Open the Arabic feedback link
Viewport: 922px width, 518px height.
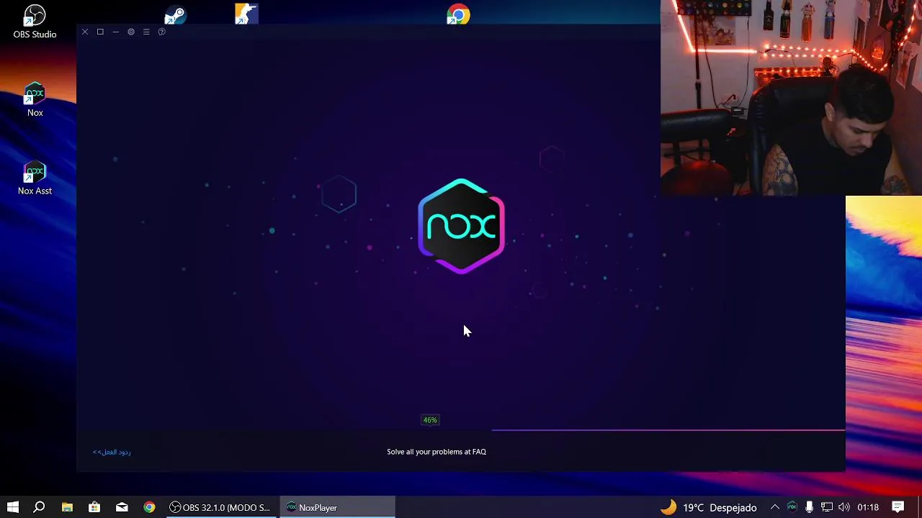click(112, 452)
